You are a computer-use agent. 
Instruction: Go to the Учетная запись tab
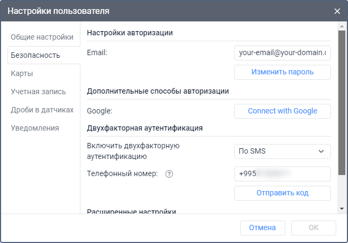38,92
